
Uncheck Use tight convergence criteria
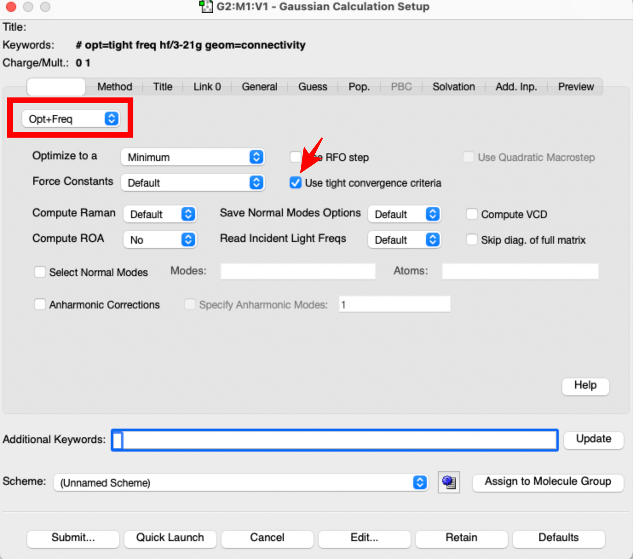[x=296, y=183]
